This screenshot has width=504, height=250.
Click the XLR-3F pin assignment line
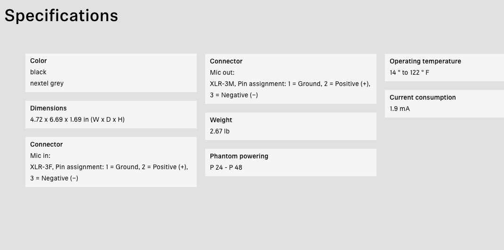[109, 167]
